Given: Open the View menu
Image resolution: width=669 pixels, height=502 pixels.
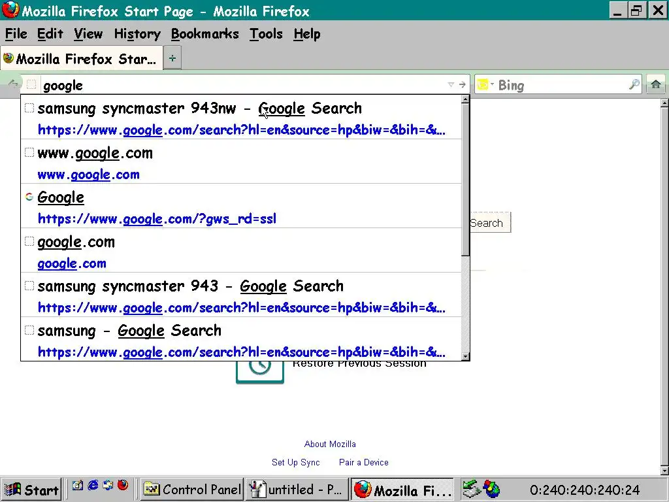Looking at the screenshot, I should [88, 34].
